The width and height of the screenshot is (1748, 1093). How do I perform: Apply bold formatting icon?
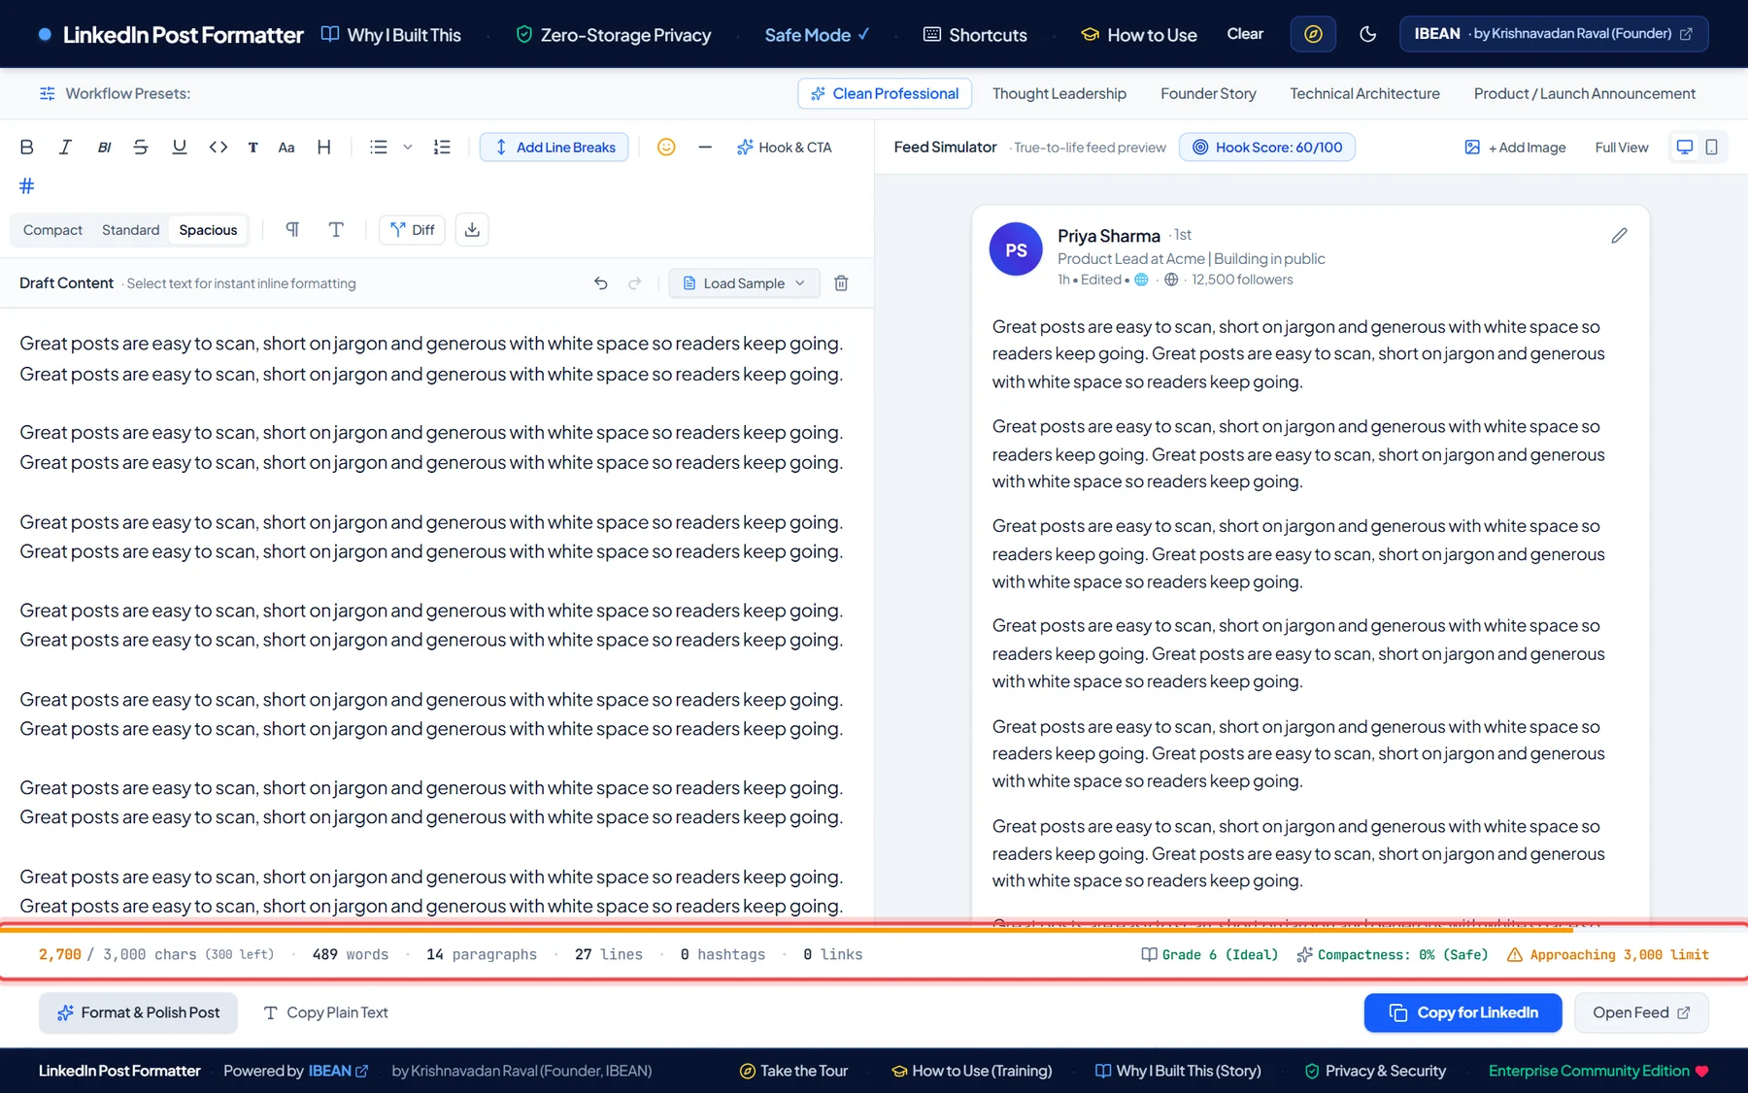coord(27,148)
